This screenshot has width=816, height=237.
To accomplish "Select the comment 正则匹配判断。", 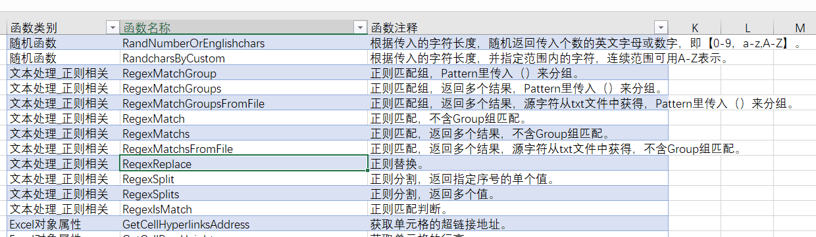I will tap(518, 209).
